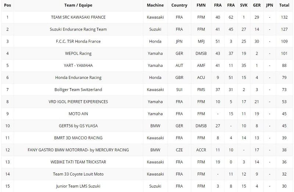The image size is (294, 192).
Task: Click the Machine column header
Action: pyautogui.click(x=155, y=5)
